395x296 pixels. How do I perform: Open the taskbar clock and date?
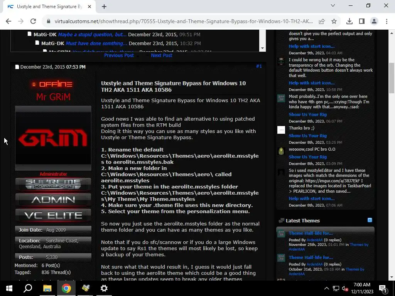point(362,288)
